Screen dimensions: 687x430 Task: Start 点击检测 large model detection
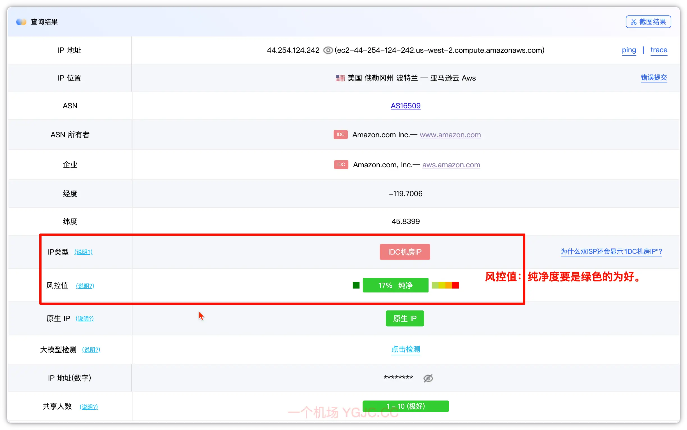[405, 349]
